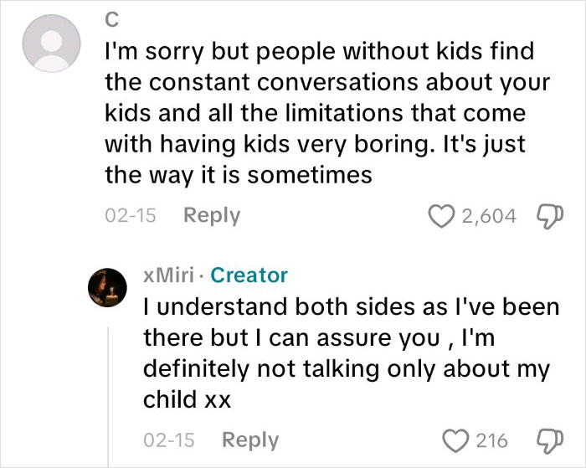
Task: Dislike the comment posted by C
Action: coord(547,217)
